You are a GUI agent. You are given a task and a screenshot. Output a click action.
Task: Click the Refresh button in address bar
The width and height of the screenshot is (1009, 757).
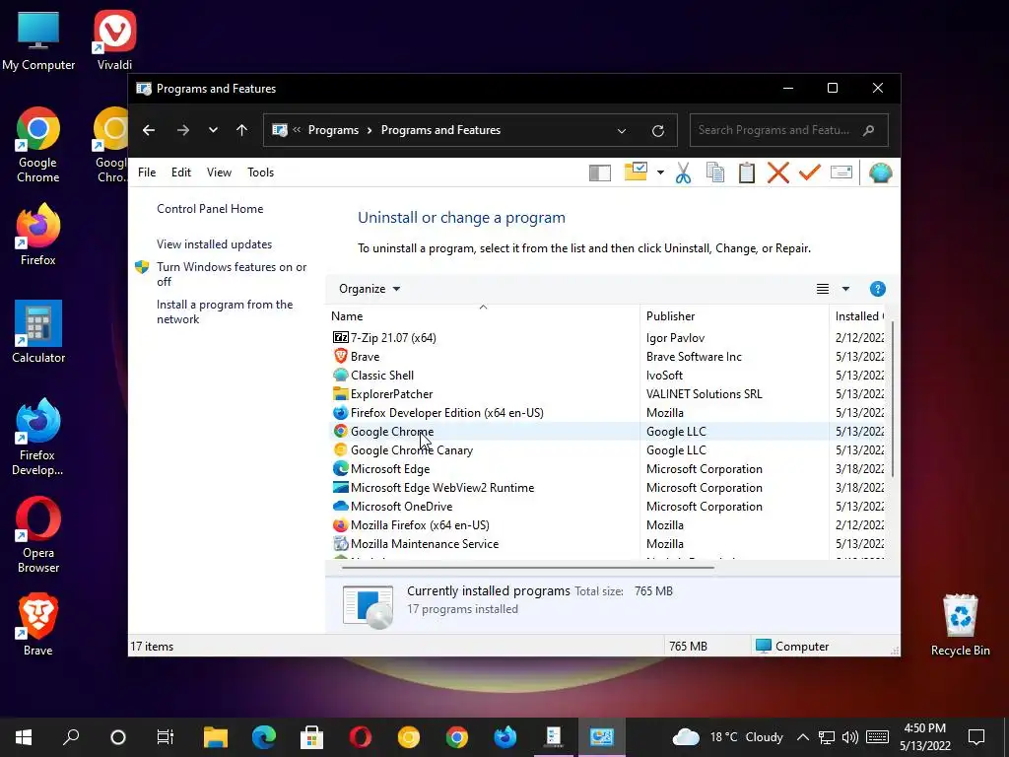pyautogui.click(x=657, y=131)
